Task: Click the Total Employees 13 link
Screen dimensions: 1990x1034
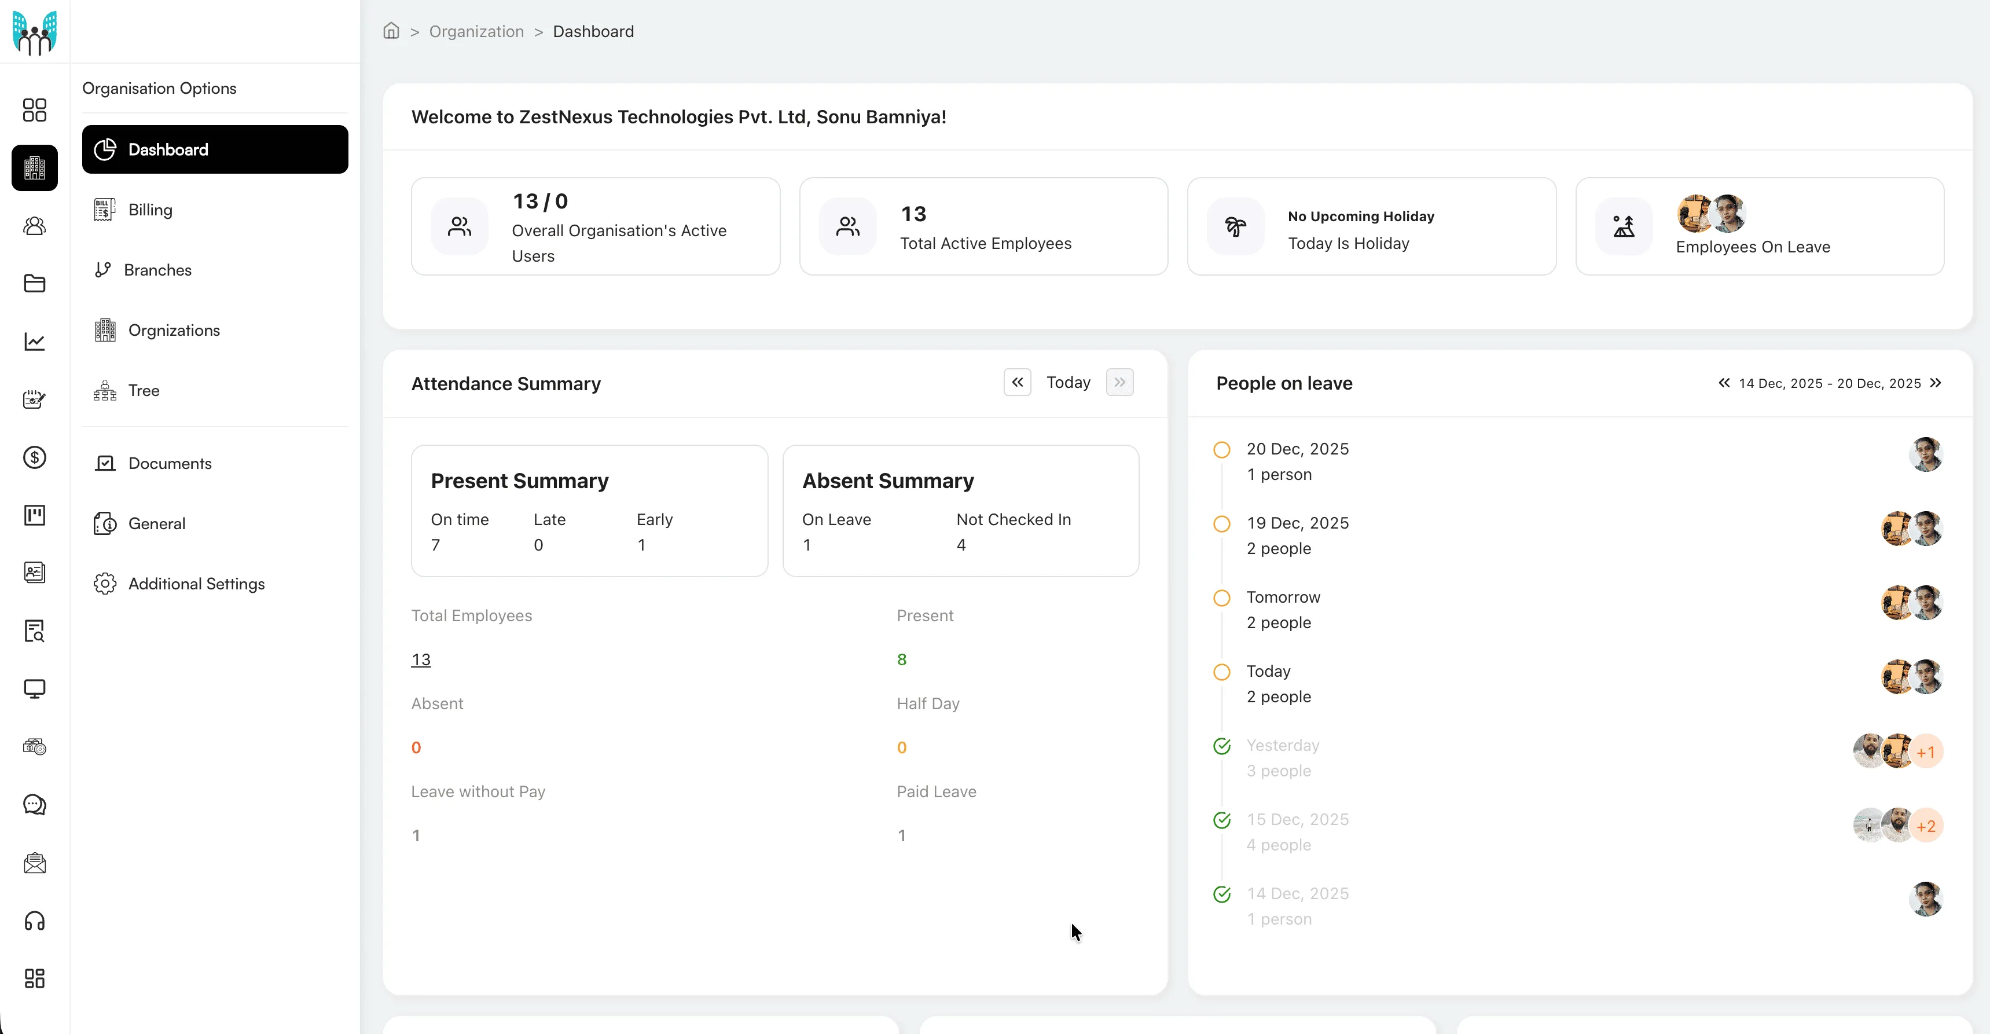Action: click(x=421, y=659)
